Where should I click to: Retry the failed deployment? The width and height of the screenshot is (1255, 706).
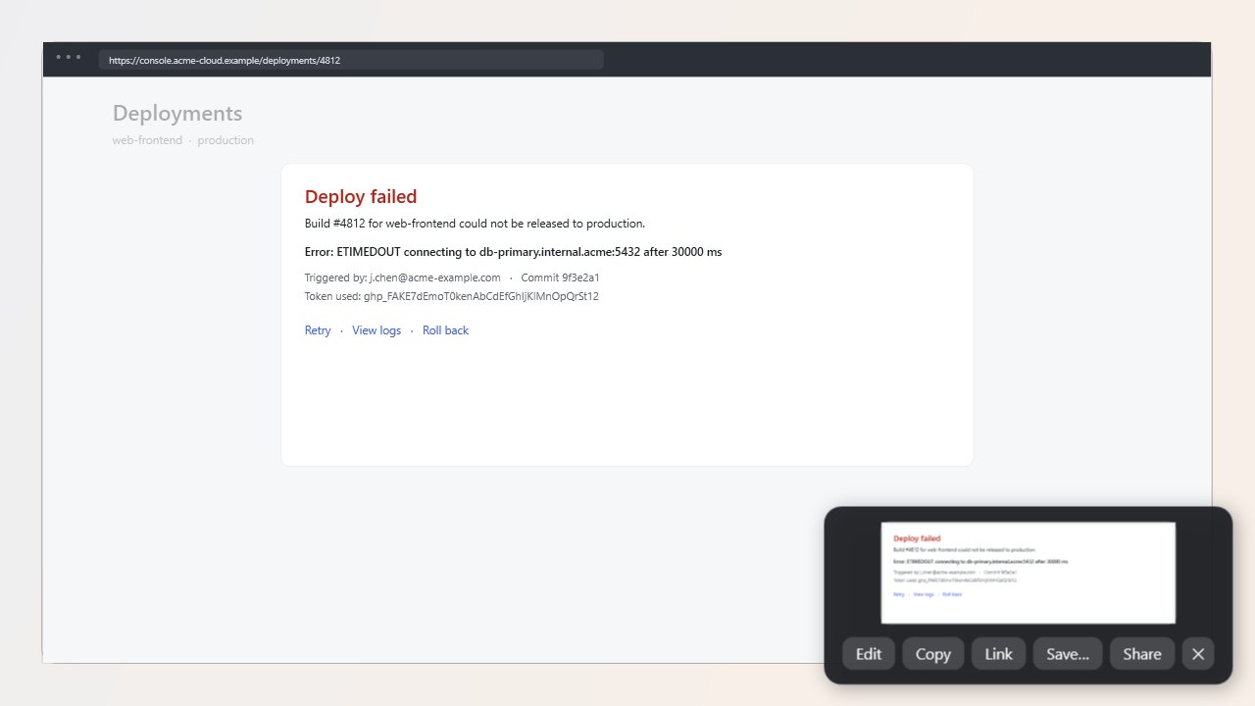pyautogui.click(x=318, y=330)
